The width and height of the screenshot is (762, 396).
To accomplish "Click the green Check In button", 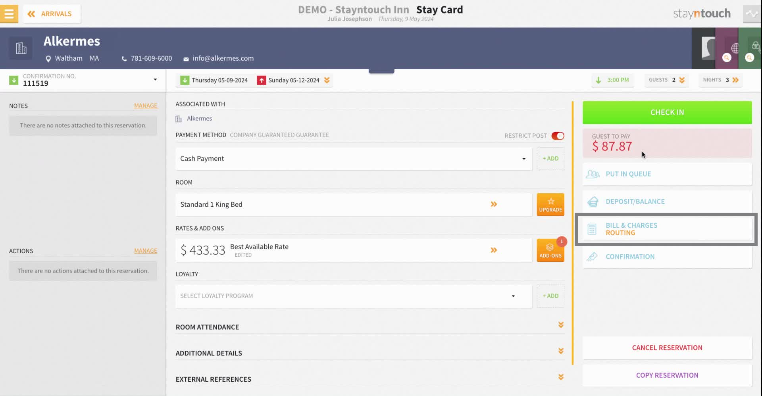I will pyautogui.click(x=667, y=113).
